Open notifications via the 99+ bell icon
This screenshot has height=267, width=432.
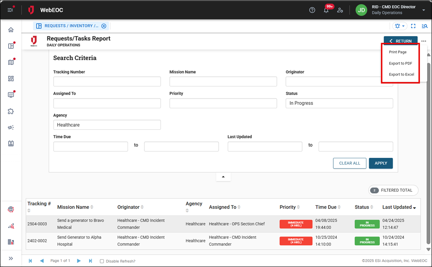click(326, 10)
